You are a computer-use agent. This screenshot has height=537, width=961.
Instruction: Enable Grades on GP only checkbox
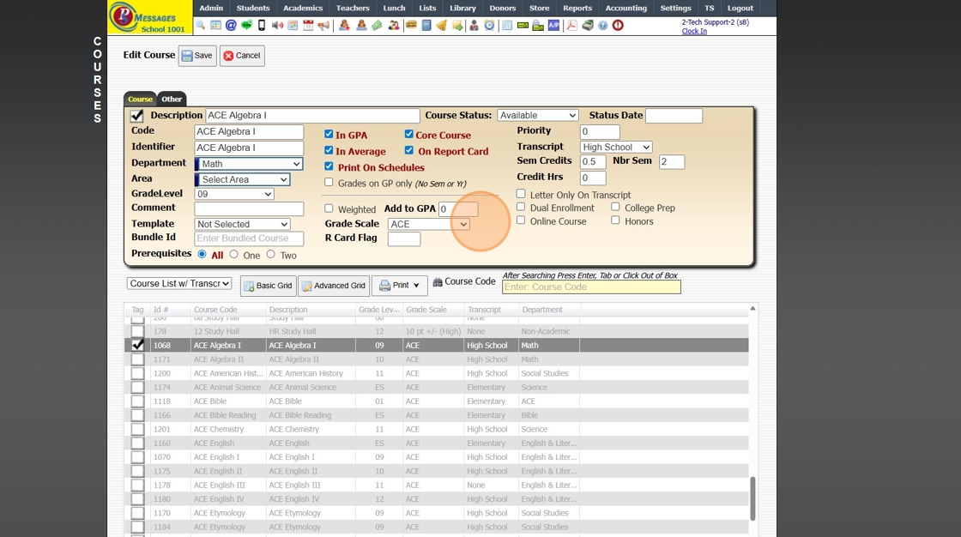(x=329, y=182)
